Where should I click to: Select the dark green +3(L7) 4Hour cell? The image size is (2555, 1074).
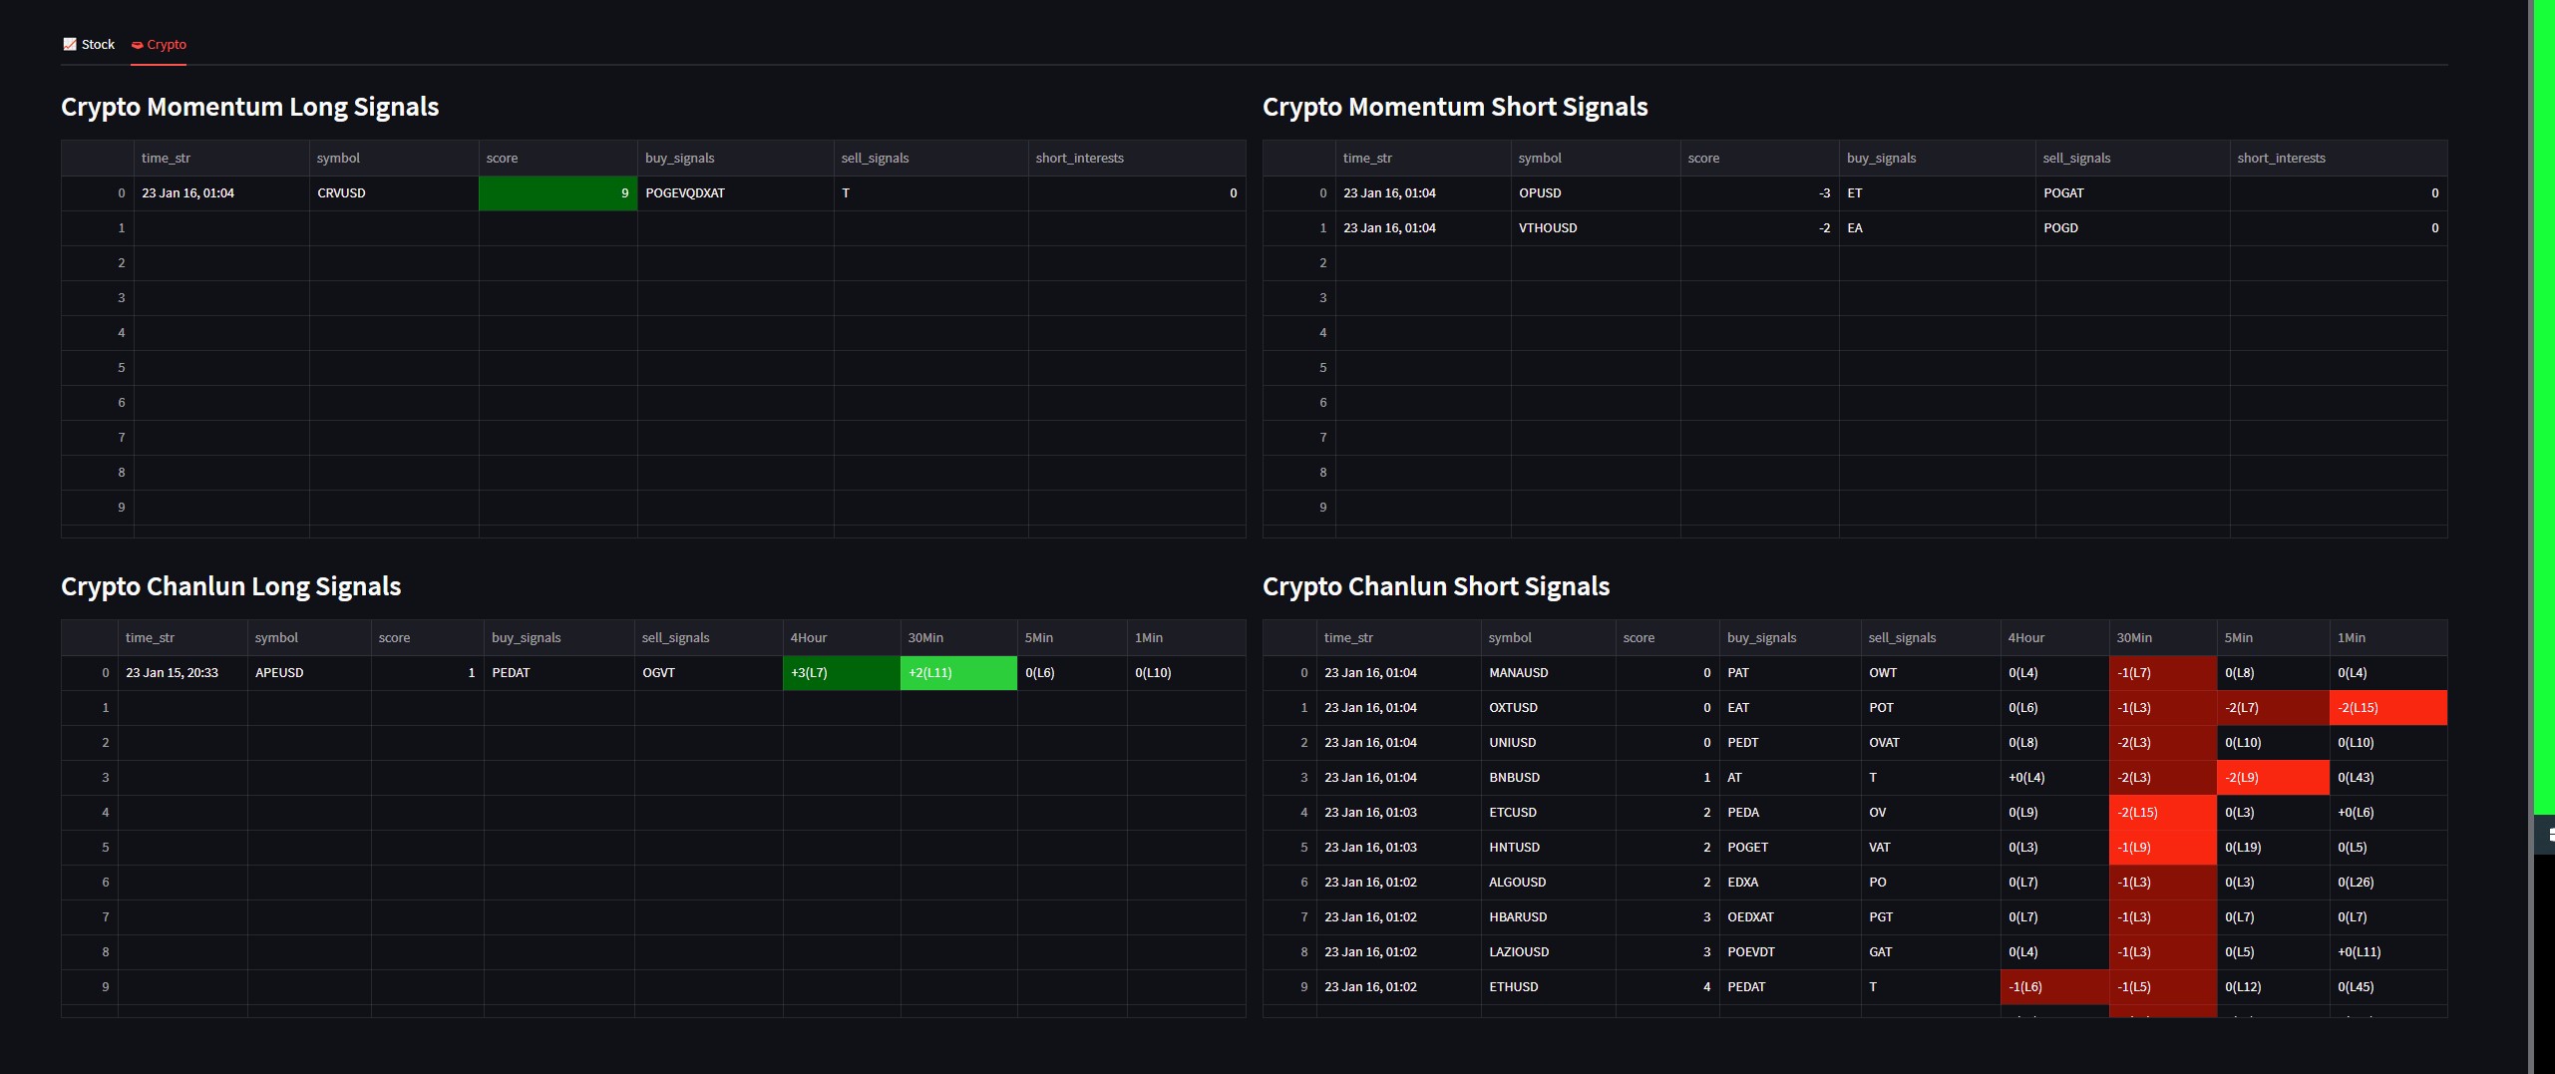[x=841, y=673]
